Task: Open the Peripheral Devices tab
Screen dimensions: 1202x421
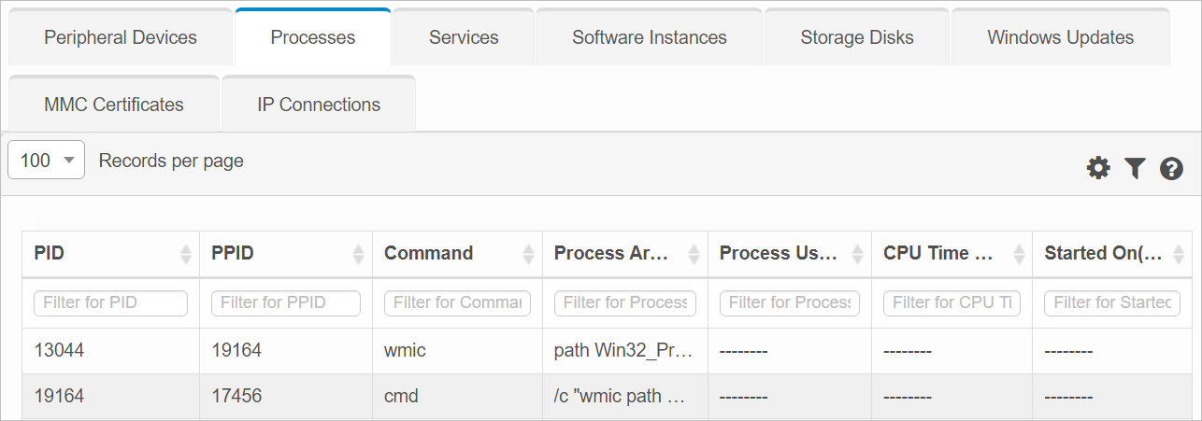Action: pyautogui.click(x=121, y=38)
